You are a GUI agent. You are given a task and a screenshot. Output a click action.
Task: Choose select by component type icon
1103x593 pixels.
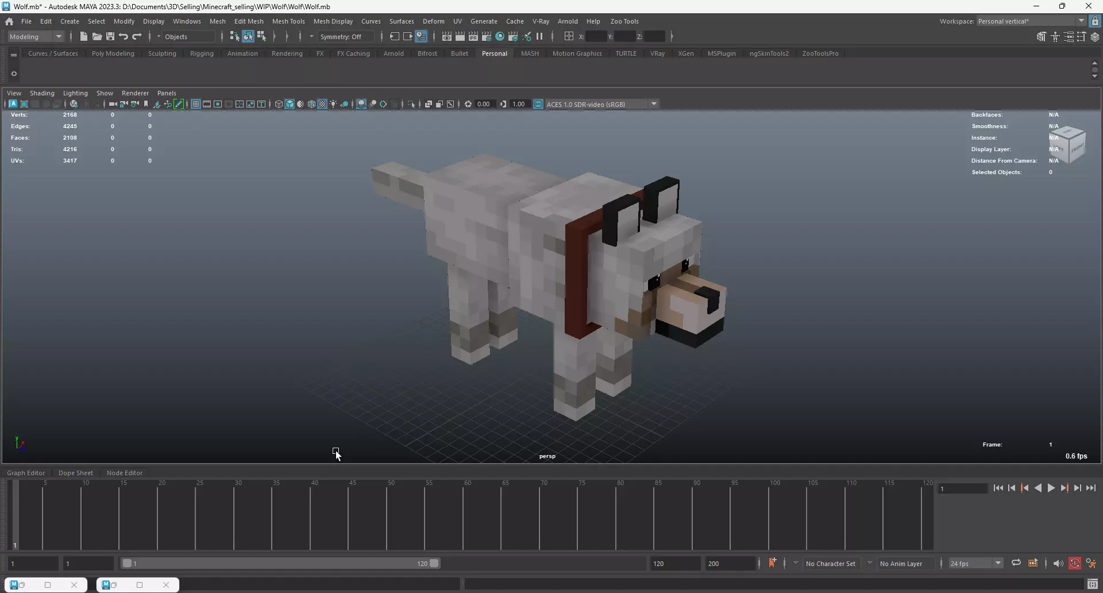pos(262,36)
